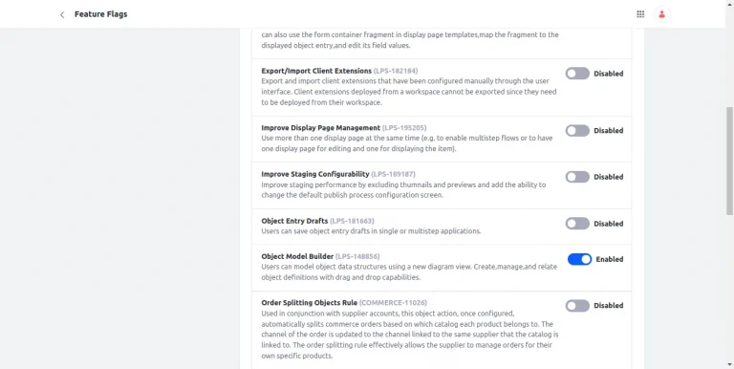Click the Improve Display Page Management title
Viewport: 734px width, 369px height.
point(321,128)
